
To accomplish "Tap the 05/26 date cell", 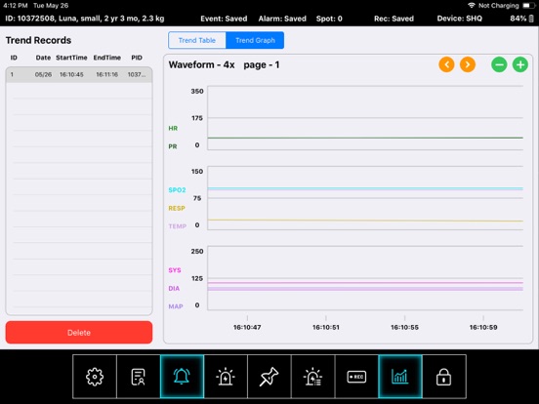I will tap(43, 74).
